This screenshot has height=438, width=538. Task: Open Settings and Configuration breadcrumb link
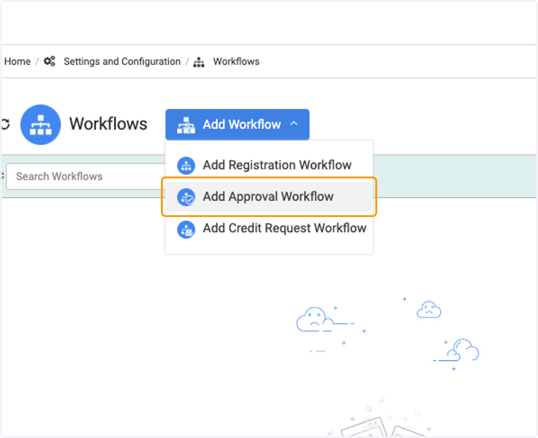tap(122, 61)
